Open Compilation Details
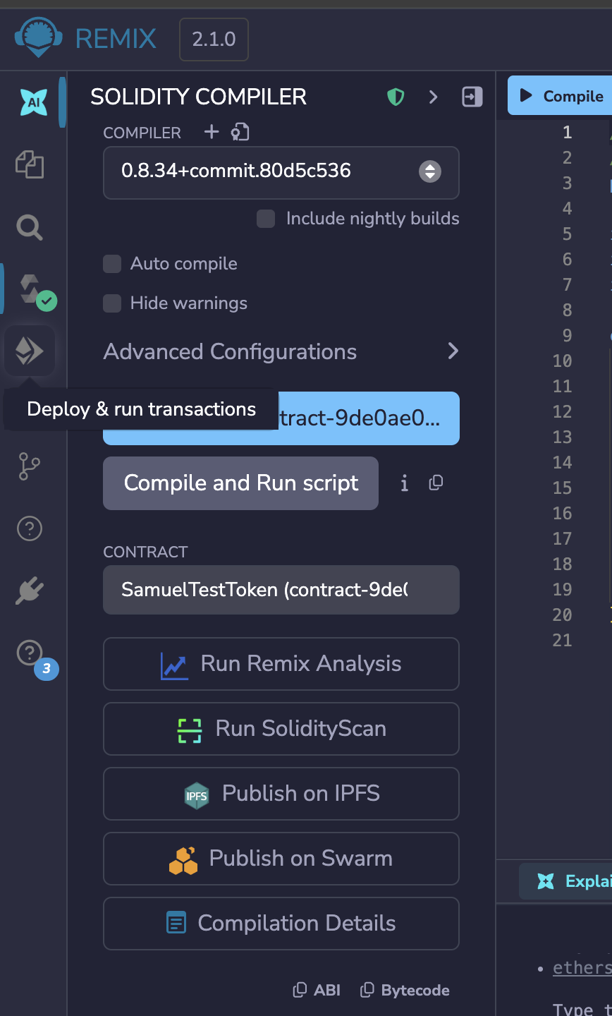Viewport: 612px width, 1016px height. pyautogui.click(x=281, y=924)
